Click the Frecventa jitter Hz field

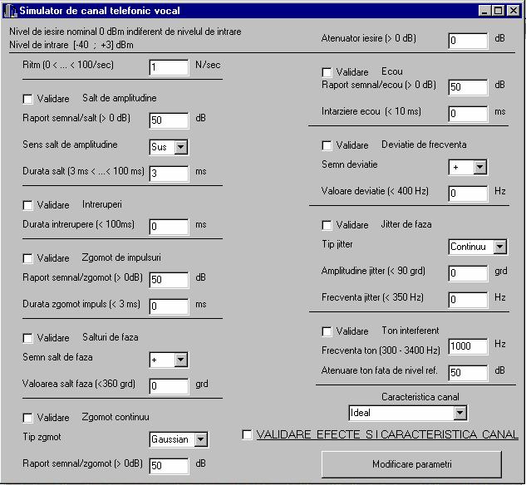(x=468, y=300)
